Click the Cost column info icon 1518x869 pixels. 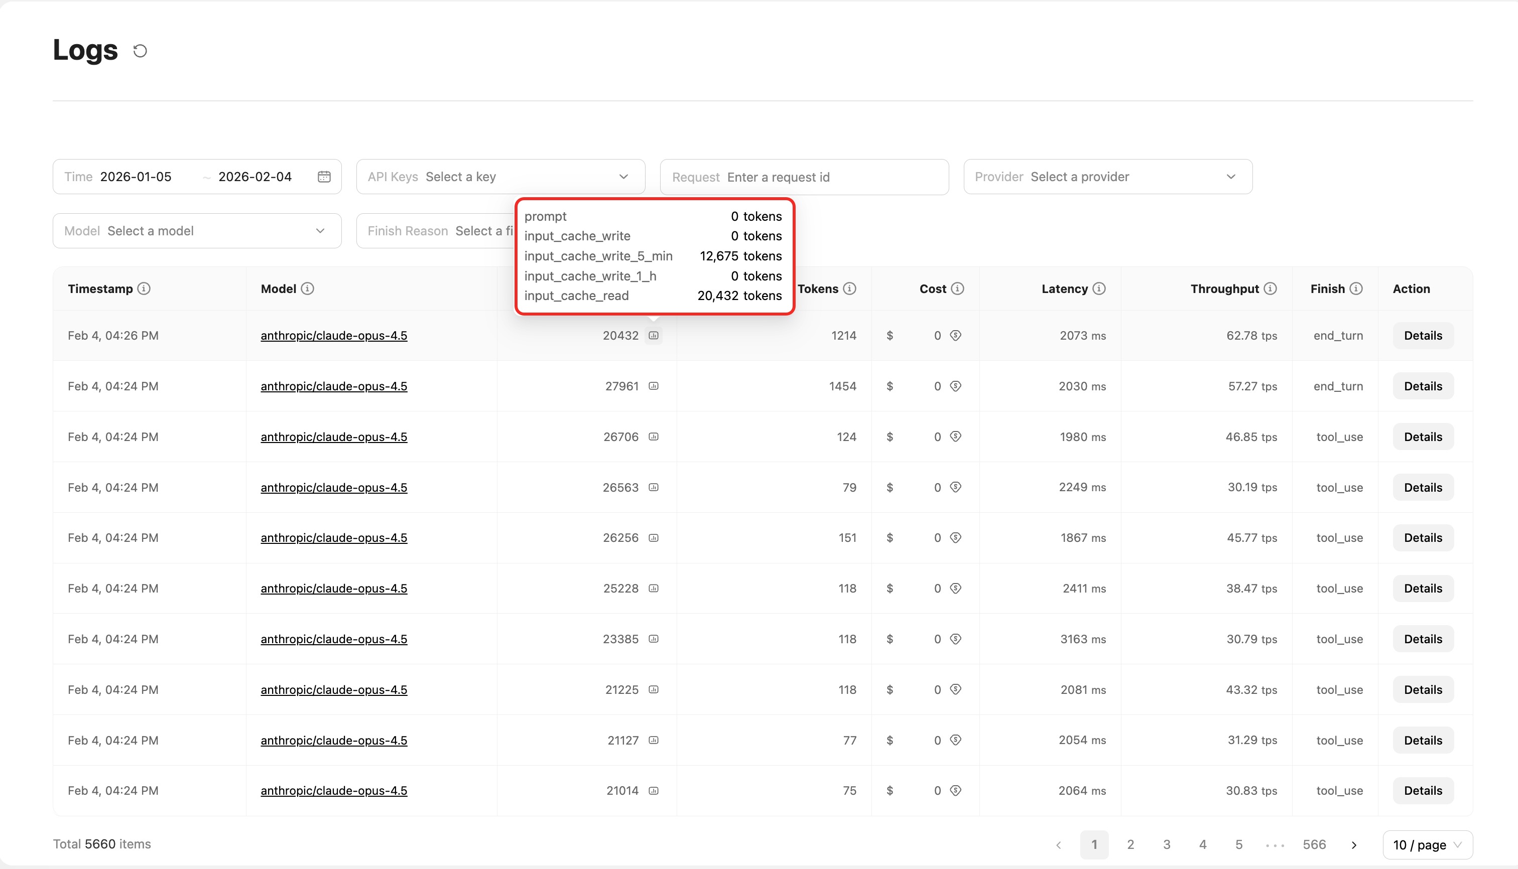(x=957, y=289)
